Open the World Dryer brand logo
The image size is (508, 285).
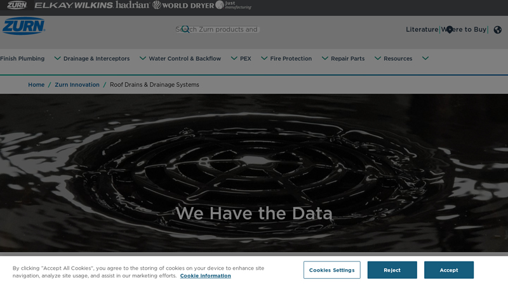(x=183, y=5)
